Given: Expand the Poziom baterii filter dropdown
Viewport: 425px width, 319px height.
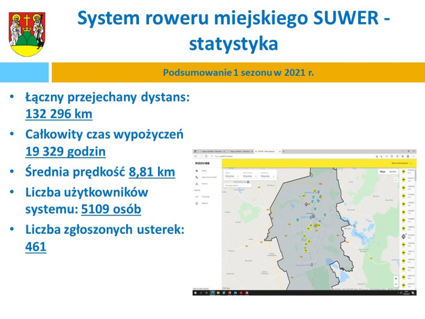Looking at the screenshot, I should pos(250,176).
